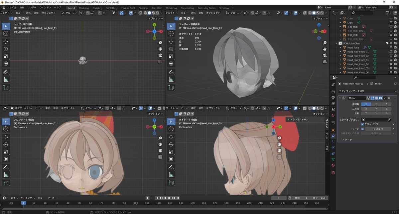Toggle Mirror clipping checkbox
This screenshot has width=399, height=214.
tap(362, 124)
